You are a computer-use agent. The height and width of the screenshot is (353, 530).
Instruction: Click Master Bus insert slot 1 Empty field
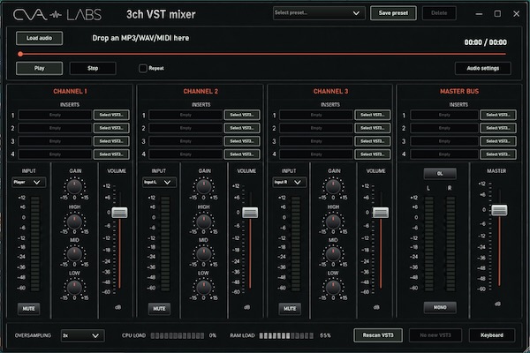(444, 115)
